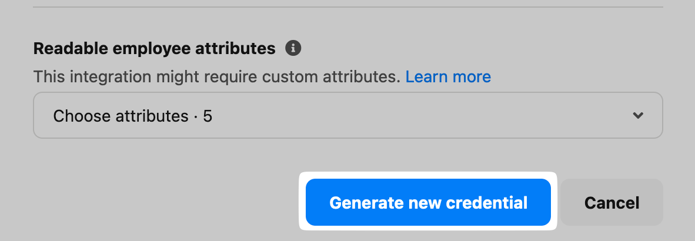Click the custom attributes description text
This screenshot has width=695, height=241.
(216, 77)
